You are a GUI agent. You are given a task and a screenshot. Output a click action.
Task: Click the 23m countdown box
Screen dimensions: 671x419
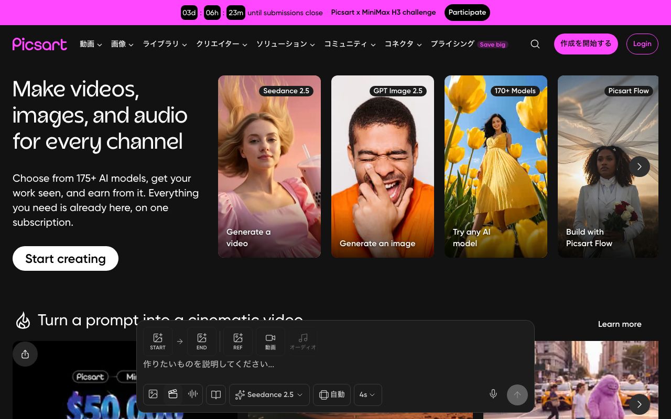[x=236, y=13]
